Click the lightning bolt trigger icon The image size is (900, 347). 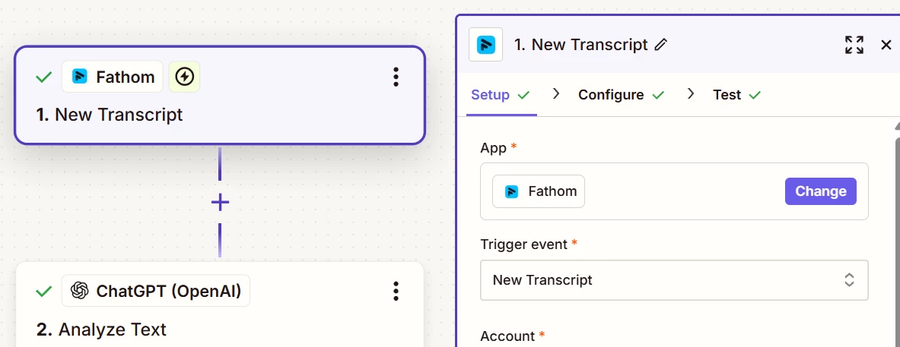point(184,76)
